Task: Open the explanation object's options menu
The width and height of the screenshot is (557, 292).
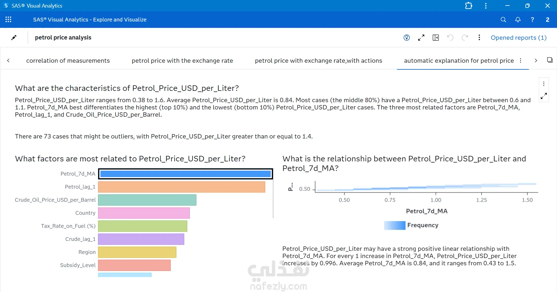Action: 544,84
